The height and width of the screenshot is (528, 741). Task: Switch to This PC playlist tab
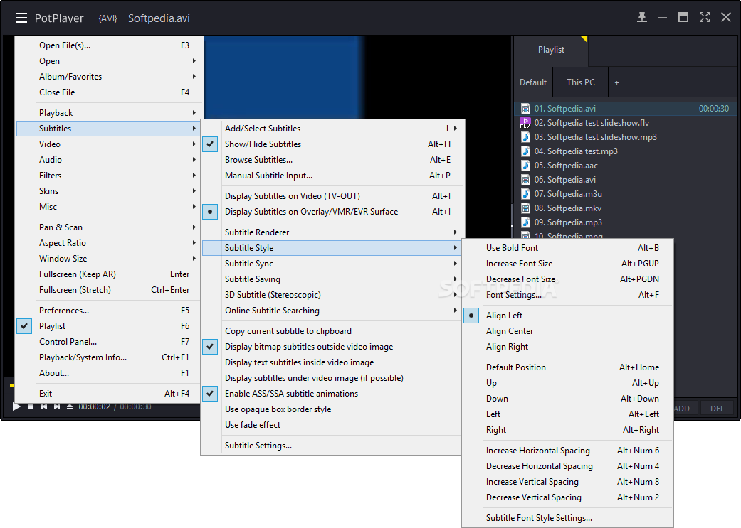(580, 82)
